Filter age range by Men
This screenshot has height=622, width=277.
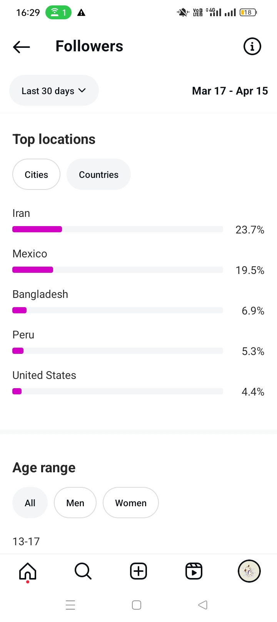pos(75,503)
